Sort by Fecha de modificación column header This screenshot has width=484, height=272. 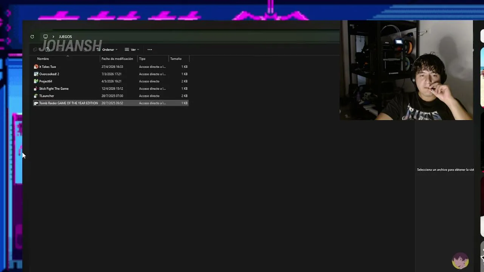click(x=117, y=59)
